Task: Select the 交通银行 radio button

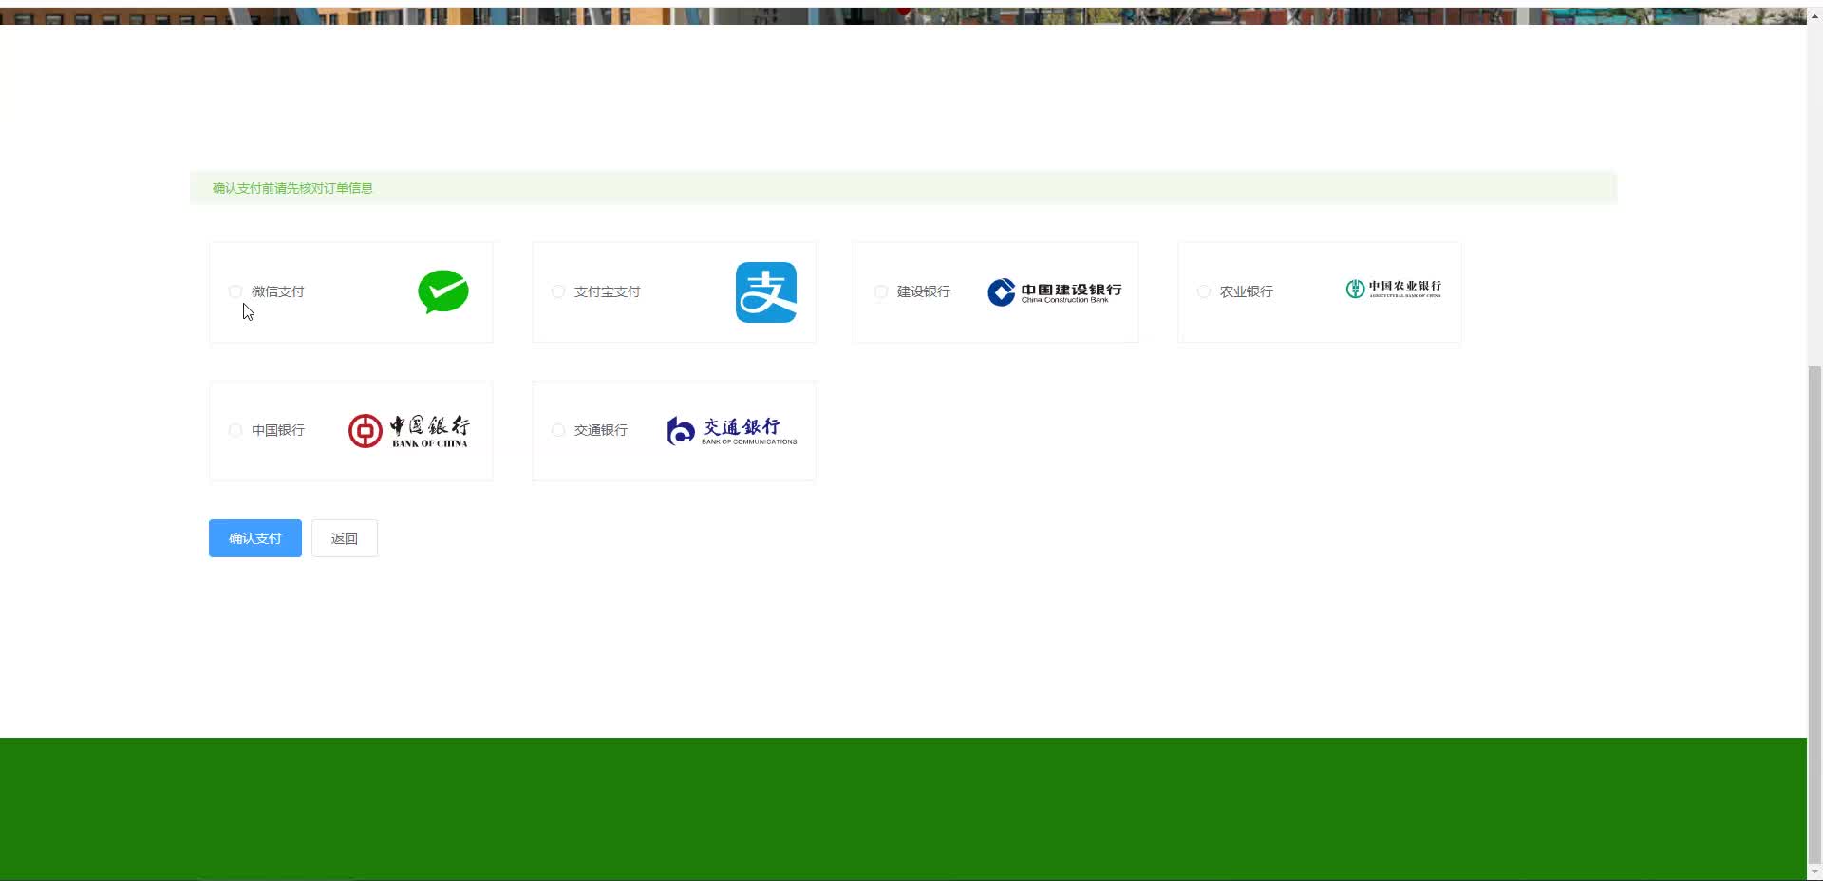Action: [558, 430]
